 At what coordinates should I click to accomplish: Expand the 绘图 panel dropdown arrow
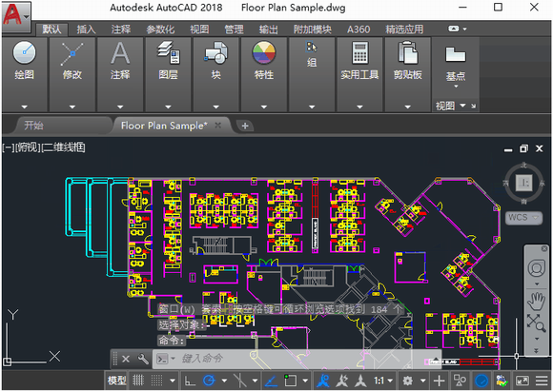point(25,107)
